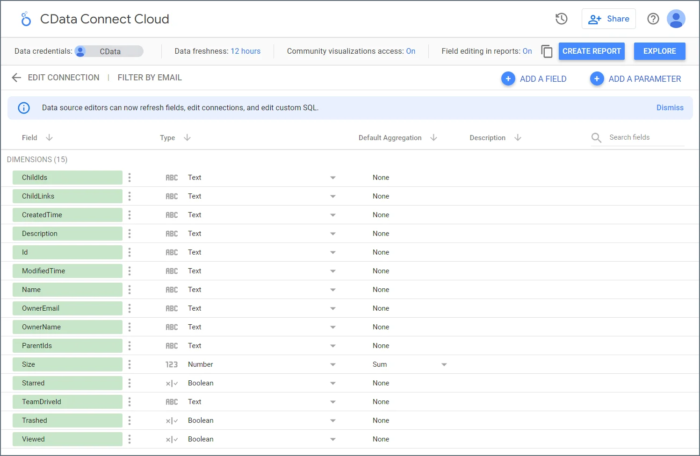Viewport: 700px width, 456px height.
Task: Click the None aggregation for Trashed
Action: [x=381, y=420]
